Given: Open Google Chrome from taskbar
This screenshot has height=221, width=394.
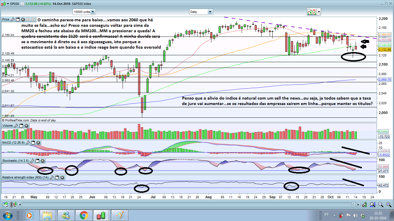Looking at the screenshot, I should 84,215.
